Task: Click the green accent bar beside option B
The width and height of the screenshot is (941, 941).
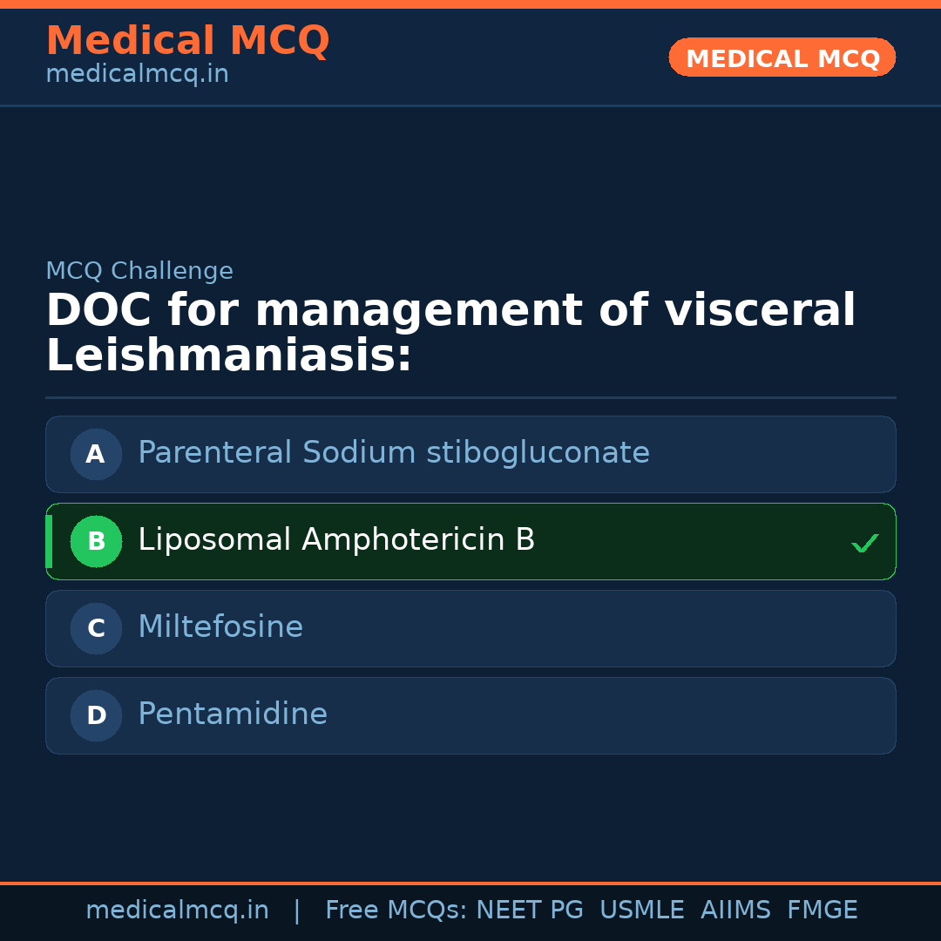Action: [49, 541]
